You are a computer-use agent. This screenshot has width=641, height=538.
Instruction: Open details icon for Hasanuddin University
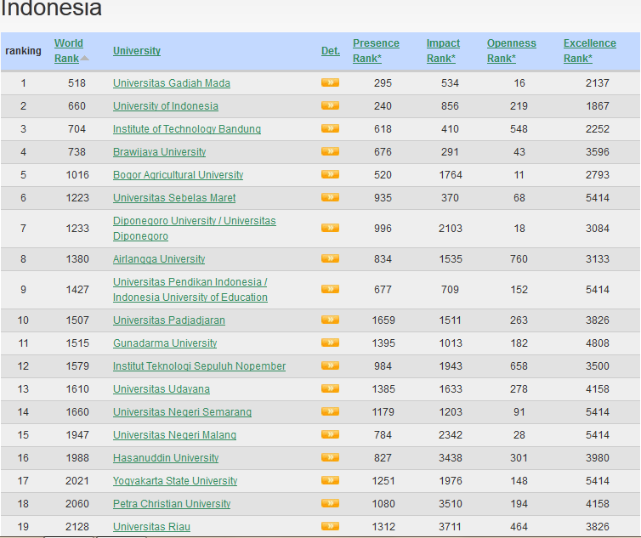[330, 457]
